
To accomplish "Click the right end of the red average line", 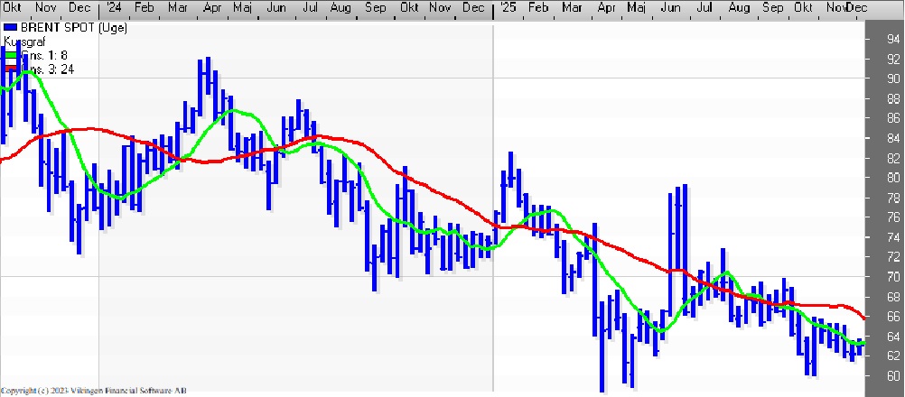I will click(864, 318).
